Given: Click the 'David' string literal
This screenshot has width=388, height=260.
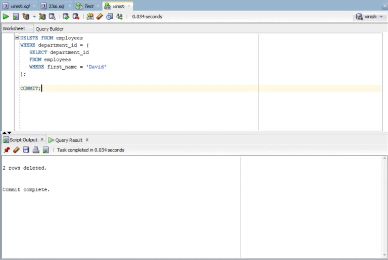Looking at the screenshot, I should click(96, 67).
